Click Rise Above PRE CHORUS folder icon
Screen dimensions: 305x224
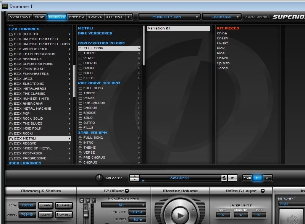80,103
